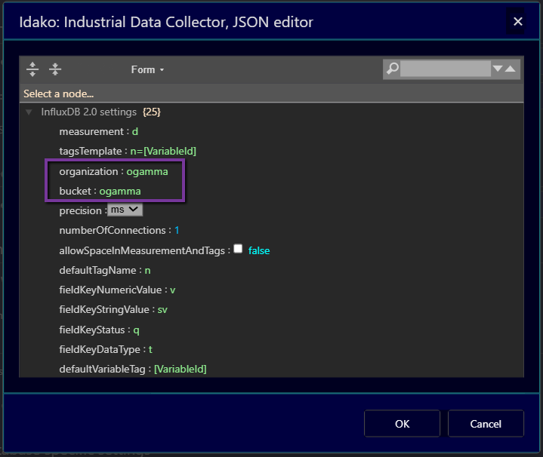Select the bucket value ogamma
The image size is (543, 457).
click(120, 191)
